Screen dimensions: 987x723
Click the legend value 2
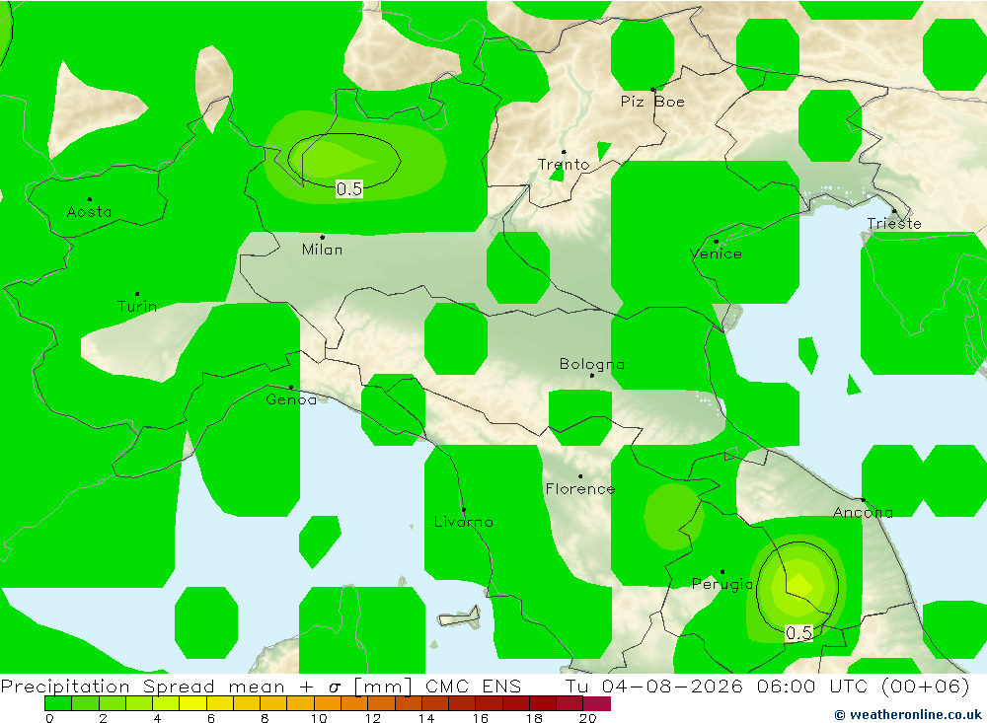click(x=104, y=718)
